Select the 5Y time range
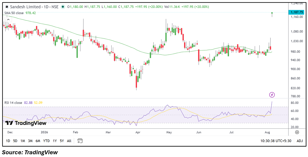 pos(62,141)
